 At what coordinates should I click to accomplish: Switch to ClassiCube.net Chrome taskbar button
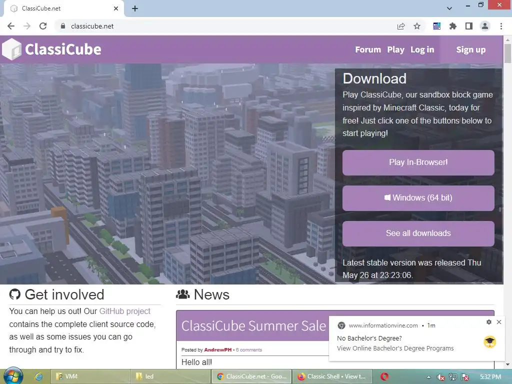[x=251, y=376]
